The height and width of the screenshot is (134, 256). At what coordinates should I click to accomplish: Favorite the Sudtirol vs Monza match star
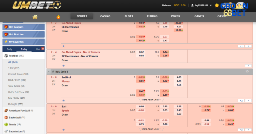point(63,101)
